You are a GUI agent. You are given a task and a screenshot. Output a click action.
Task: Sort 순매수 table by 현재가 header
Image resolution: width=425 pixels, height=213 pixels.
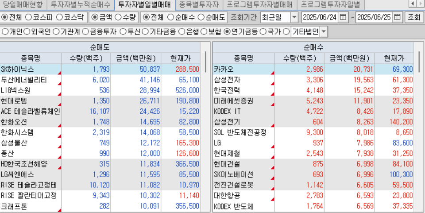394,58
